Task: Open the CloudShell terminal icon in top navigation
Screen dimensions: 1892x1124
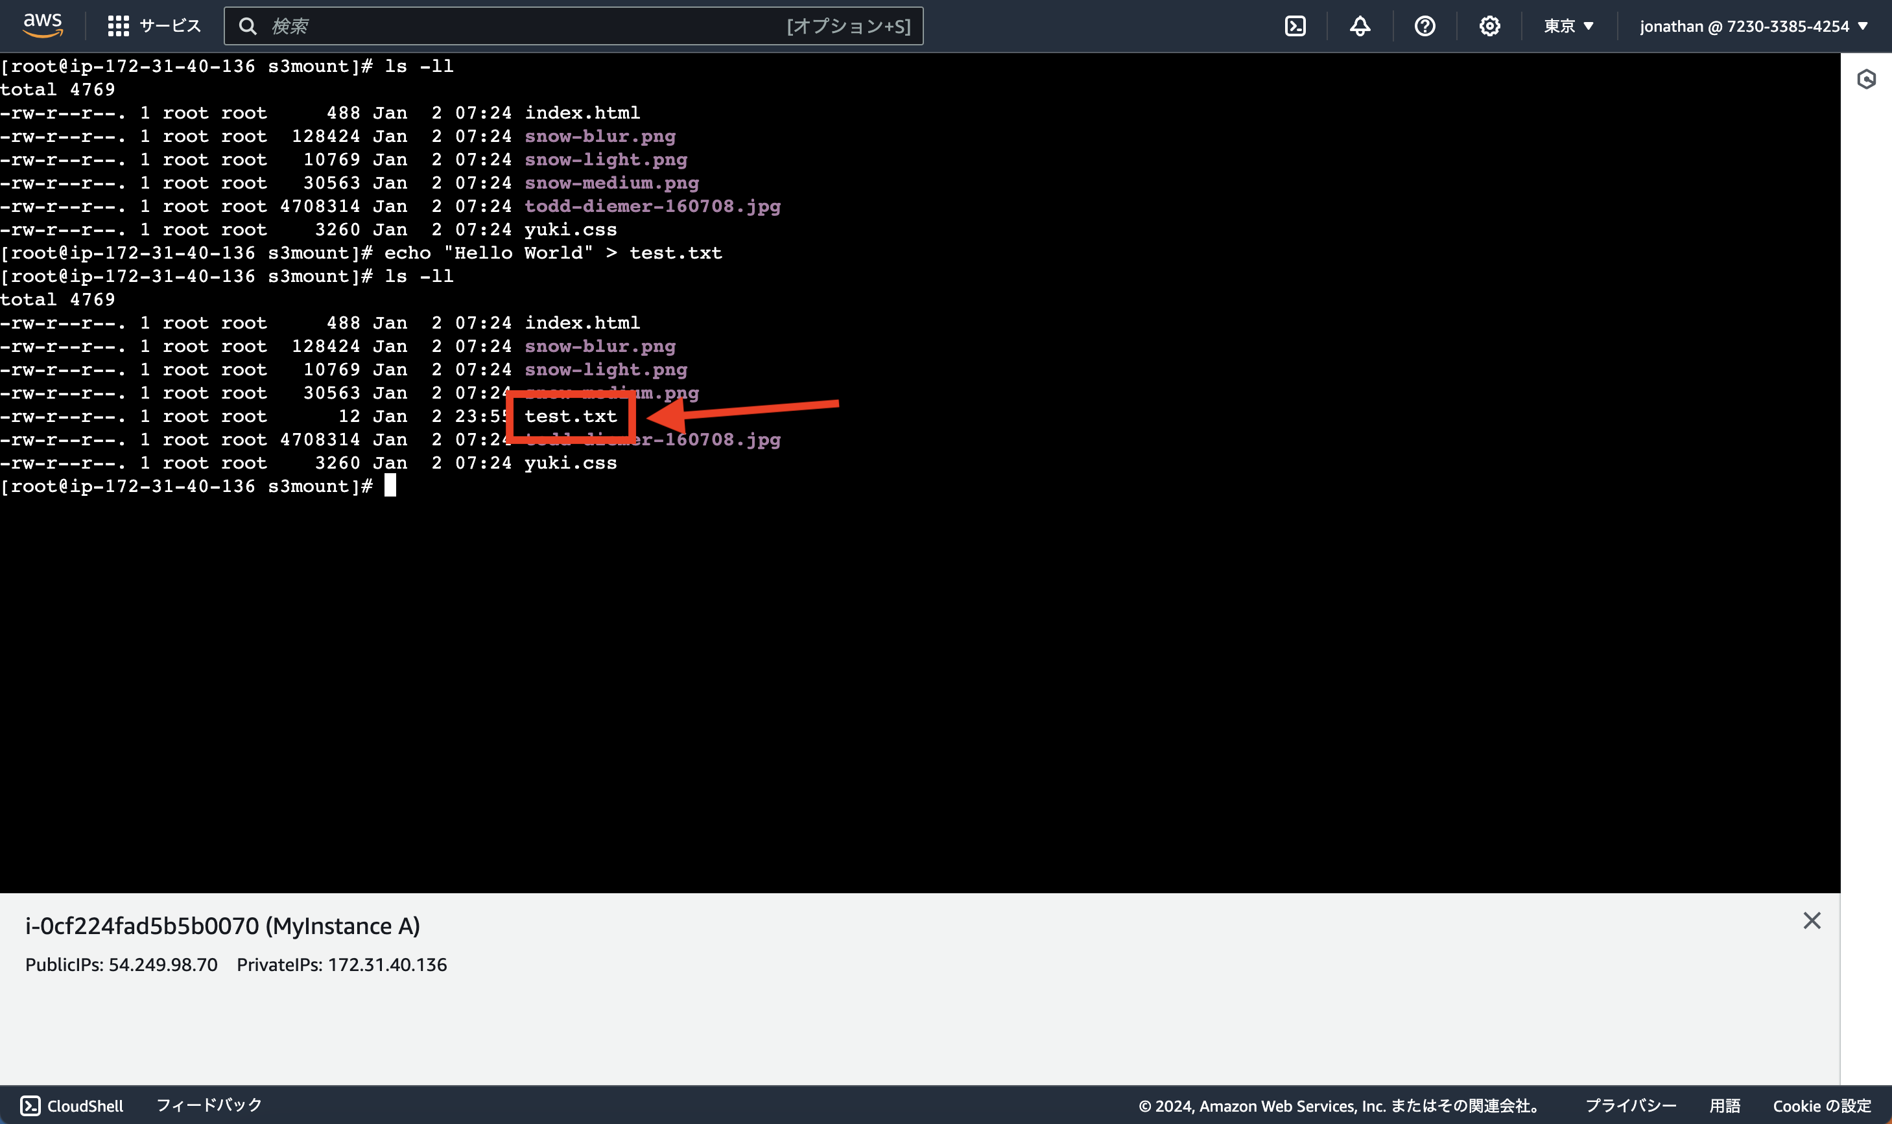Action: 1294,25
